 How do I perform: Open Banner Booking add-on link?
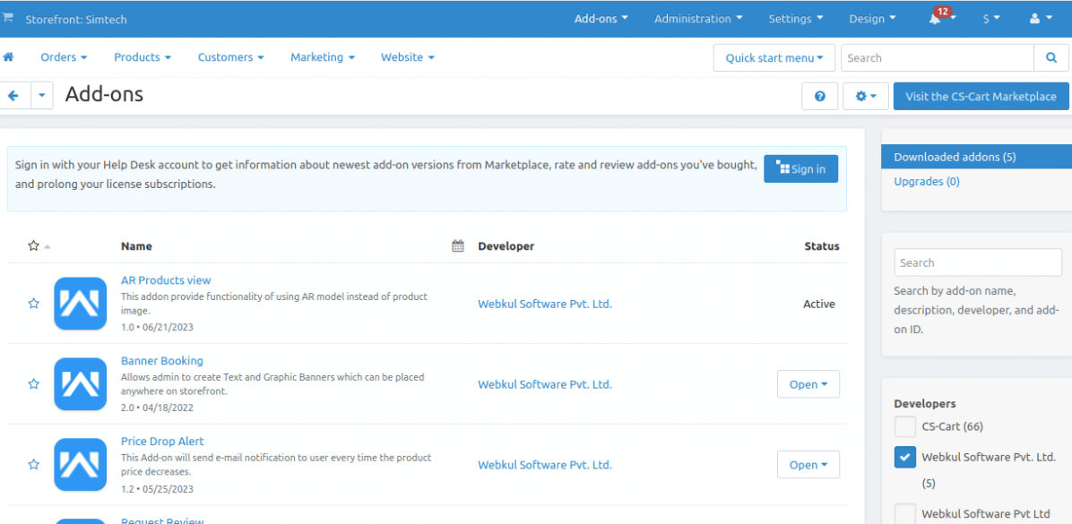162,361
